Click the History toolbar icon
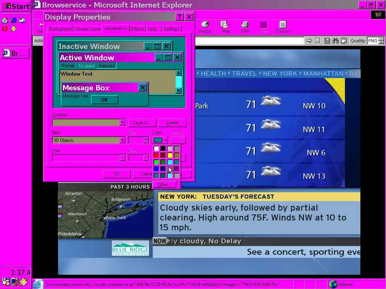Viewport: 386px width, 289px height. coord(205,27)
